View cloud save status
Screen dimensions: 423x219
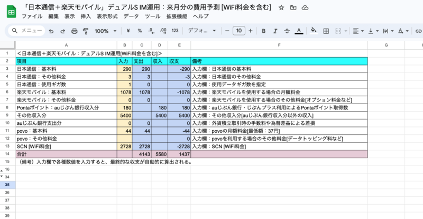click(x=305, y=7)
